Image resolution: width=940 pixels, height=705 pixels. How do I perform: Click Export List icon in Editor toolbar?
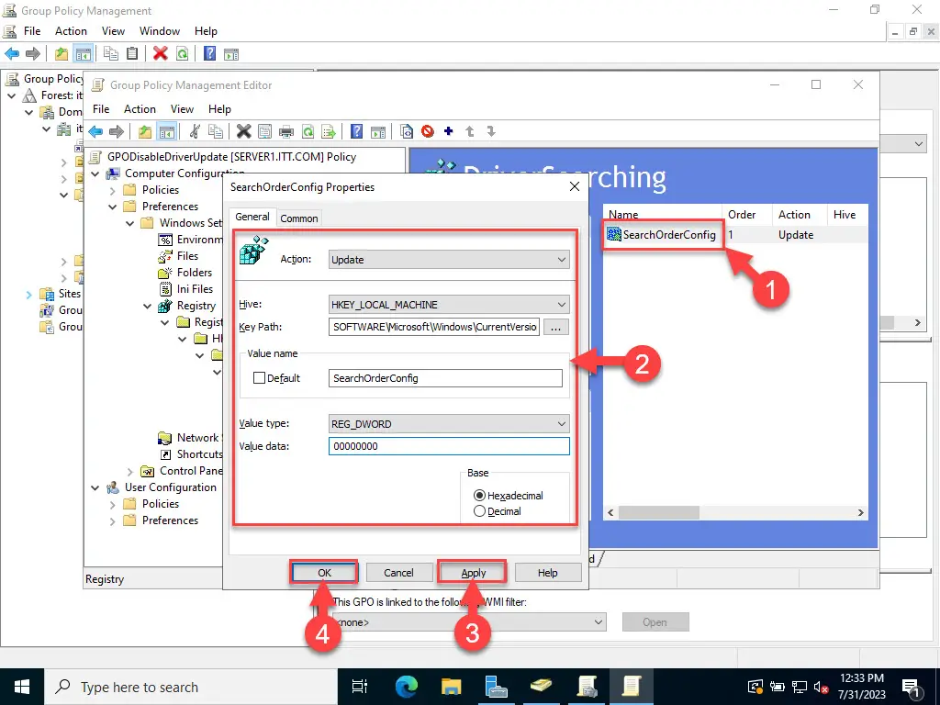(329, 131)
